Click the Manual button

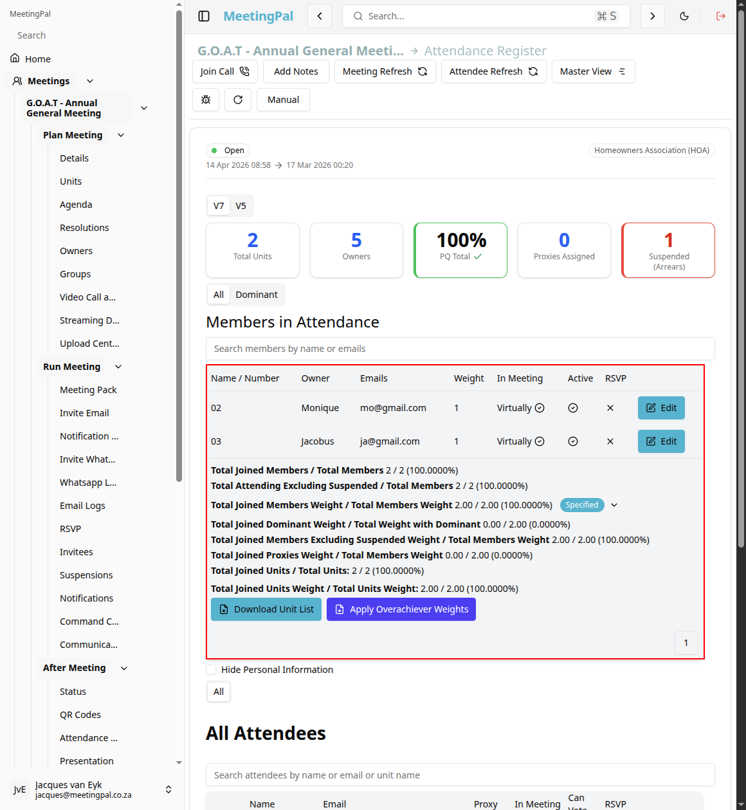283,100
